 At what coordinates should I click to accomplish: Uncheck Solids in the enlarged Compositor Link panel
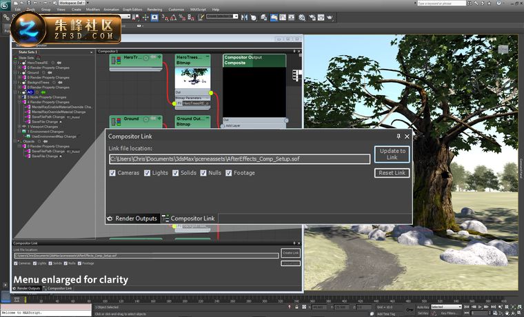coord(175,173)
